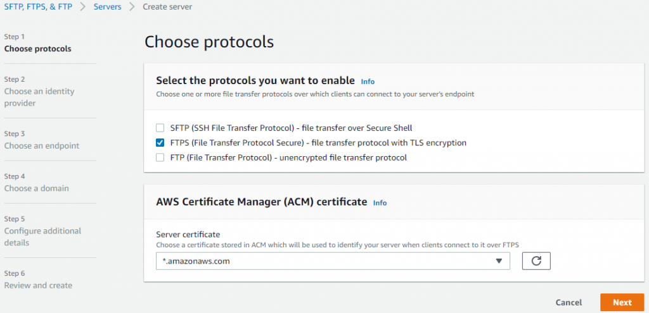Click Info link beside protocol selection
Screen dimensions: 649x313
coord(368,82)
